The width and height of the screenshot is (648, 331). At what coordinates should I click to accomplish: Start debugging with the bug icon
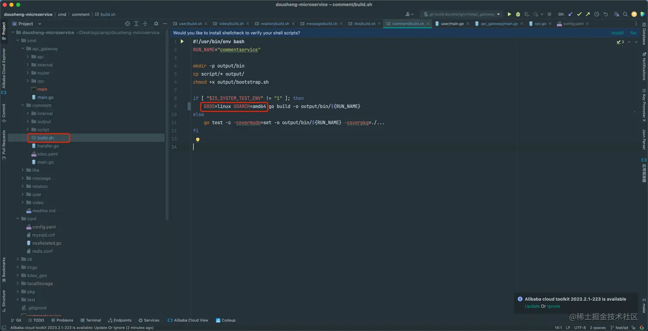click(518, 14)
